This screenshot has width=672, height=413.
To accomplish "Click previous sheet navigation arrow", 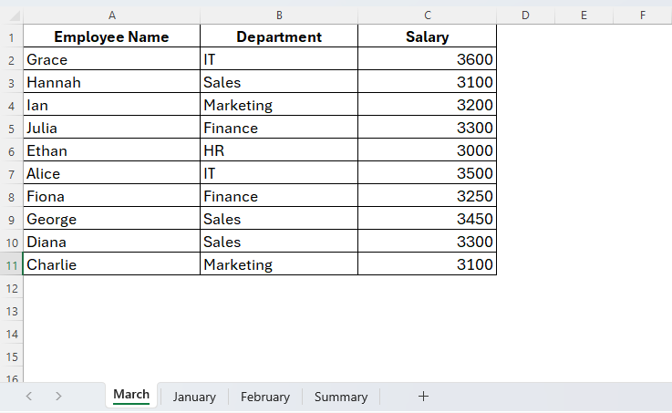I will (28, 397).
